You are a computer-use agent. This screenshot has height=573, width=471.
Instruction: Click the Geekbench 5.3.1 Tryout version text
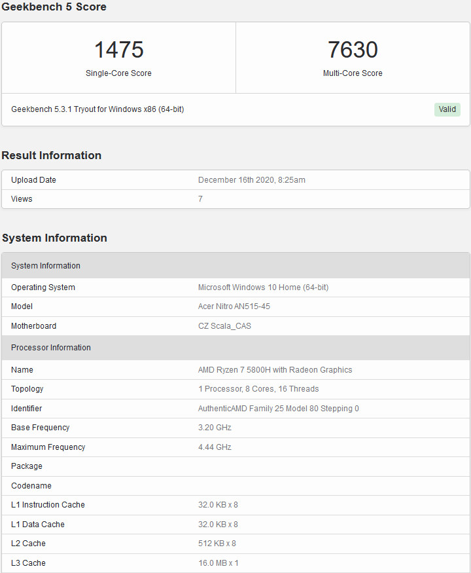coord(97,109)
